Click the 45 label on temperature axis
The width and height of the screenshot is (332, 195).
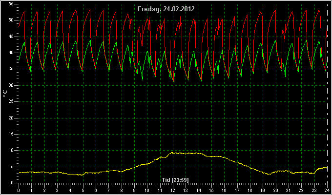[x=11, y=37]
